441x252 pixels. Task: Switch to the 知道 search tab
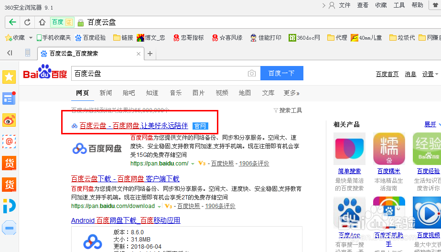coord(152,93)
